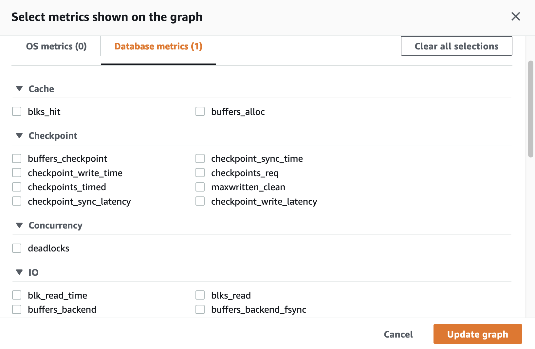The image size is (535, 349).
Task: Collapse the Concurrency section triangle
Action: (19, 225)
